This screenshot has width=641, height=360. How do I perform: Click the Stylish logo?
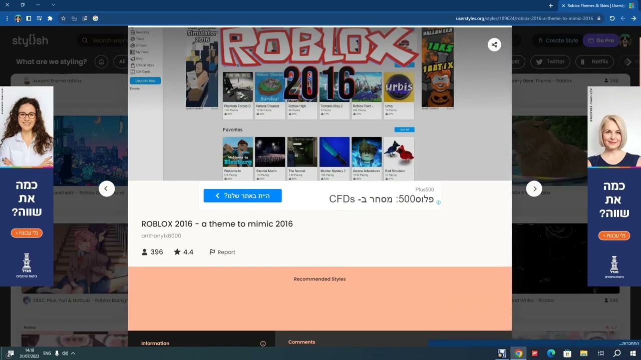point(30,40)
